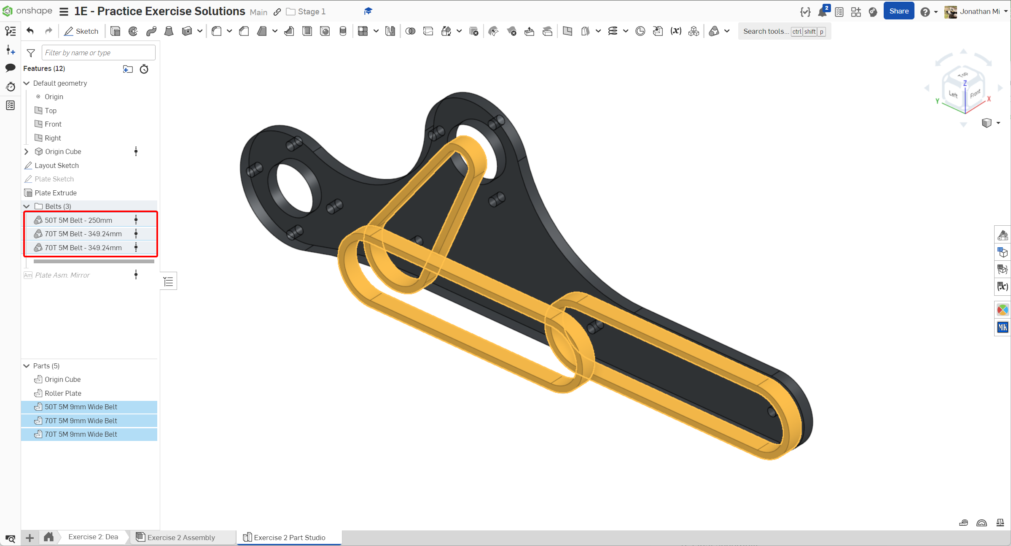Click the Filter by name field
1011x546 pixels.
click(98, 53)
